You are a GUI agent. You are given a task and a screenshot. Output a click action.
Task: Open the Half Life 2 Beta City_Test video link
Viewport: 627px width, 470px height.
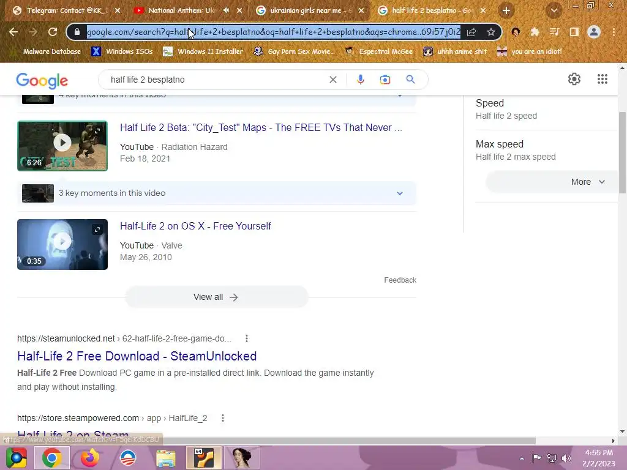point(261,127)
